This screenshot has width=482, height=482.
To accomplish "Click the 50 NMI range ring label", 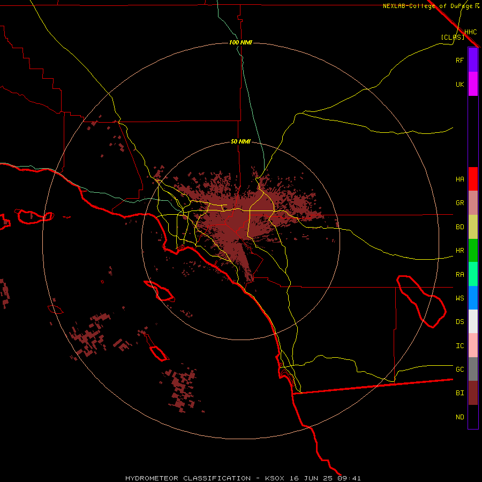I will click(240, 142).
